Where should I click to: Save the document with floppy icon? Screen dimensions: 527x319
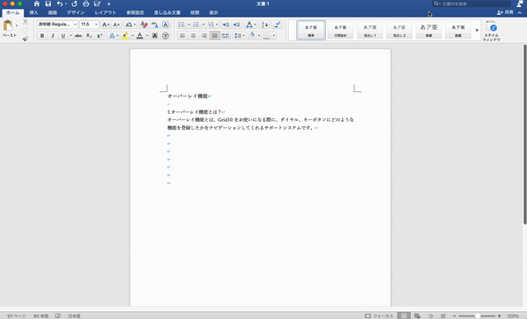click(48, 4)
